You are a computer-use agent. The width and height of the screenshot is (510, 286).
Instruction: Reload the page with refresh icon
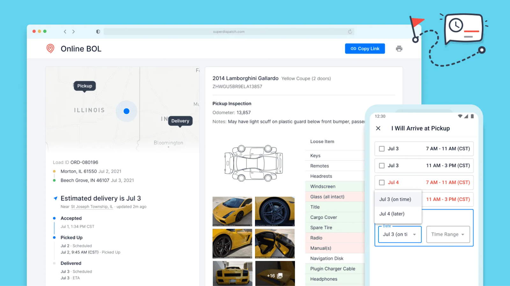tap(350, 32)
